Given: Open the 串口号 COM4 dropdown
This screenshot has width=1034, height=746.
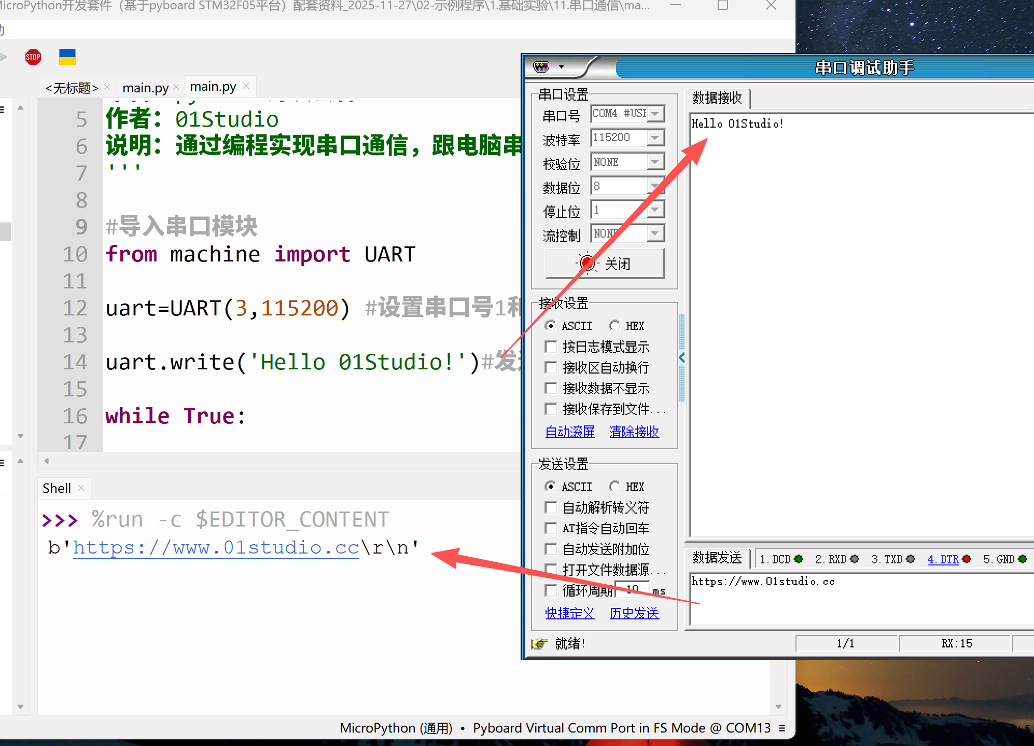Looking at the screenshot, I should pos(655,114).
